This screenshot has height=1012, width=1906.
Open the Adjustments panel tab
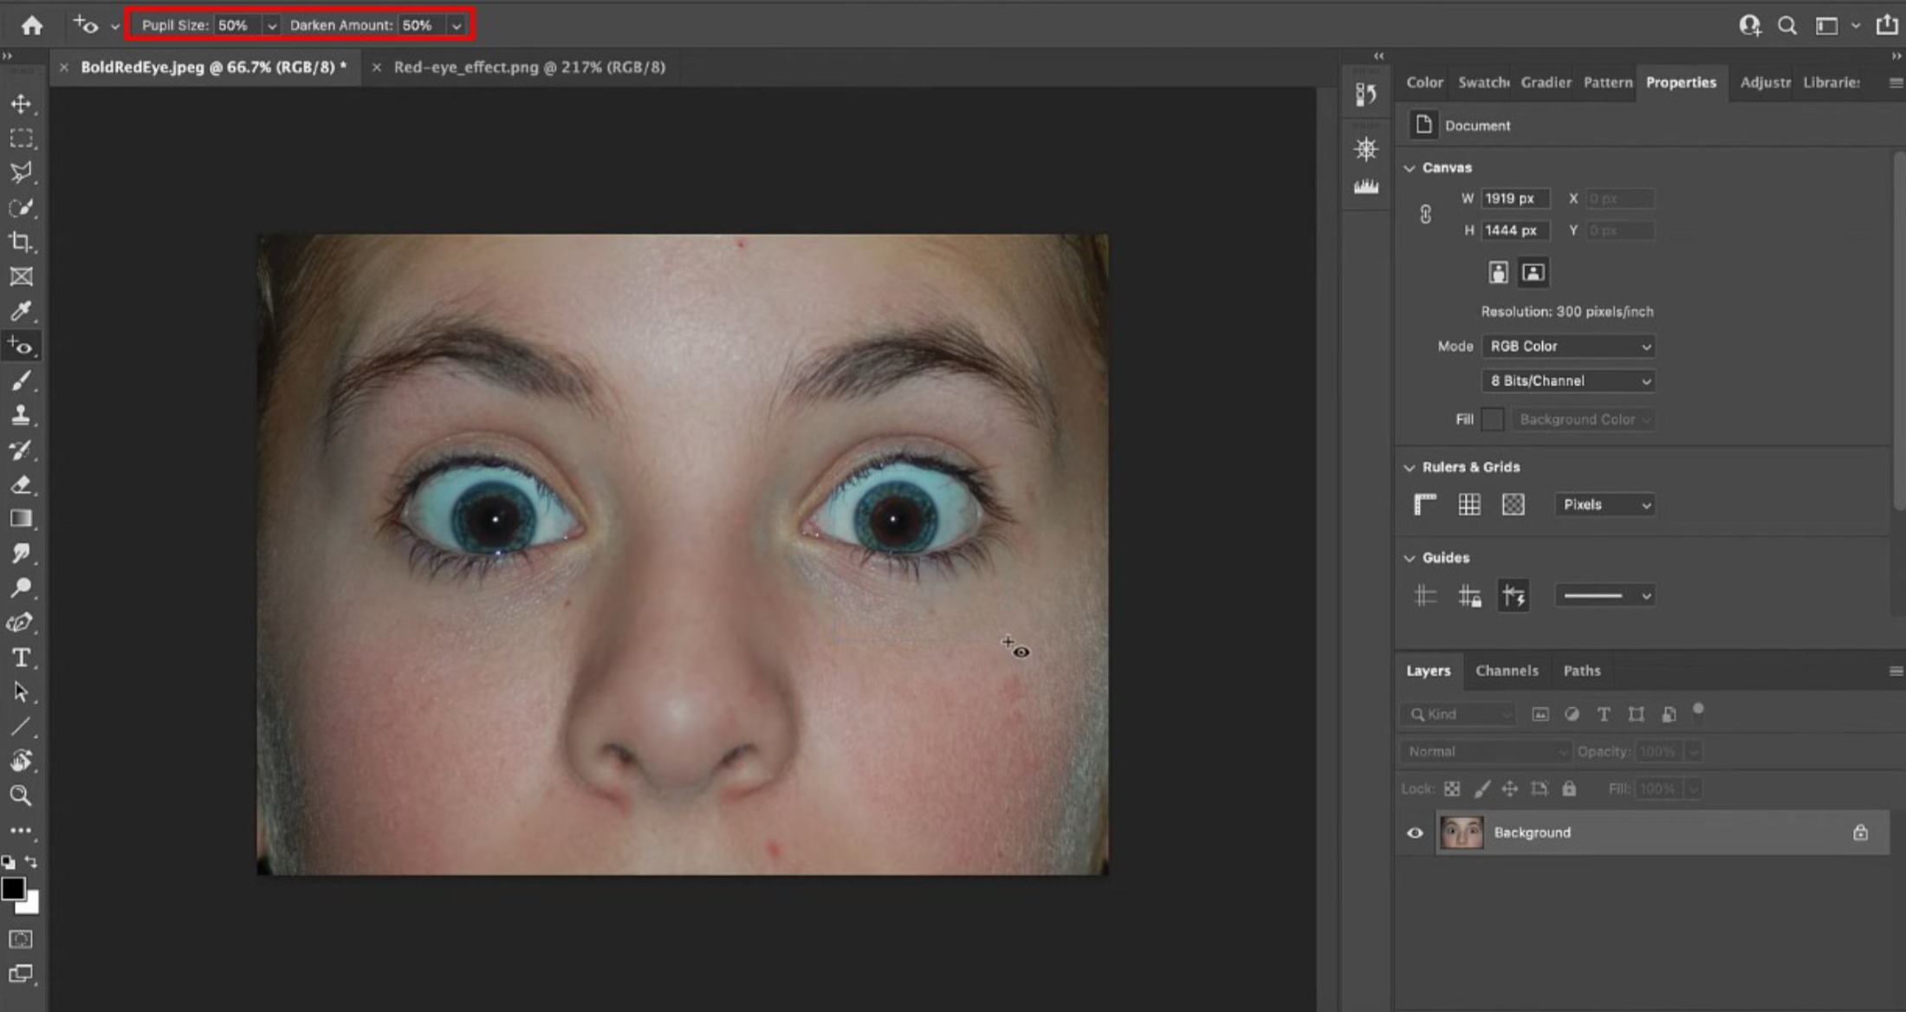(1765, 82)
